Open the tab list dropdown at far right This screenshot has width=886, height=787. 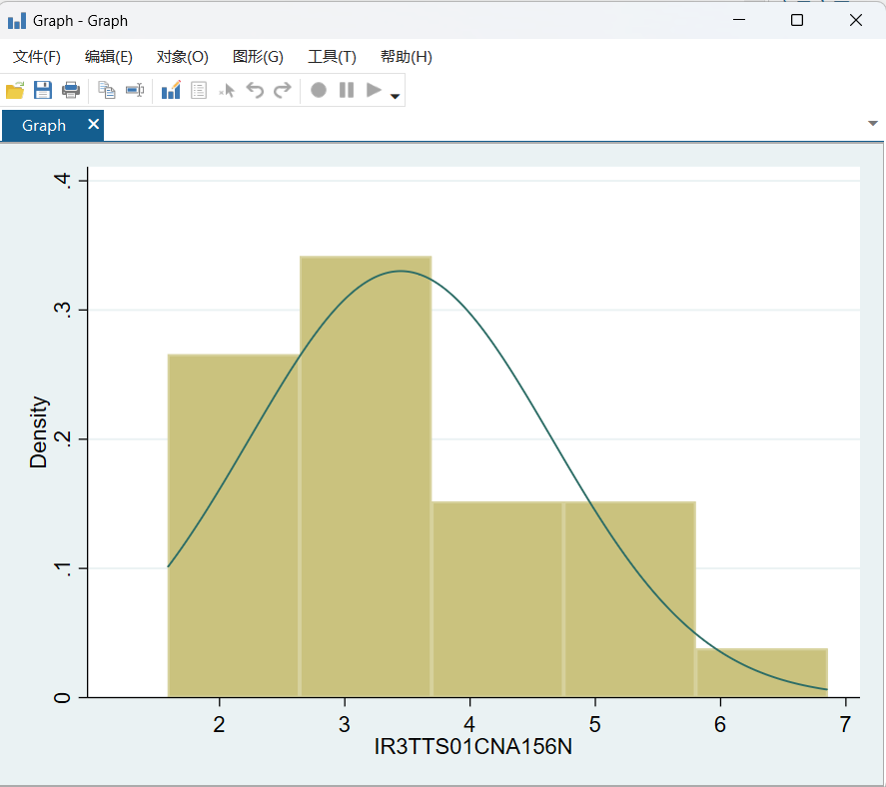click(872, 123)
